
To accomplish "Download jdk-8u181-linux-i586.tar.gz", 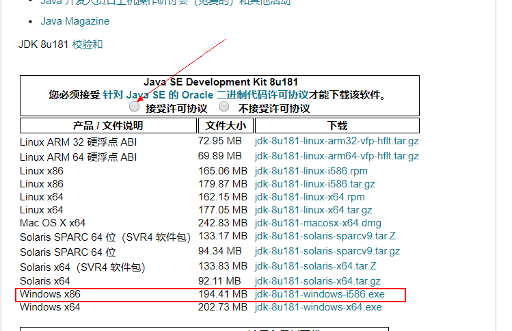I will (314, 184).
